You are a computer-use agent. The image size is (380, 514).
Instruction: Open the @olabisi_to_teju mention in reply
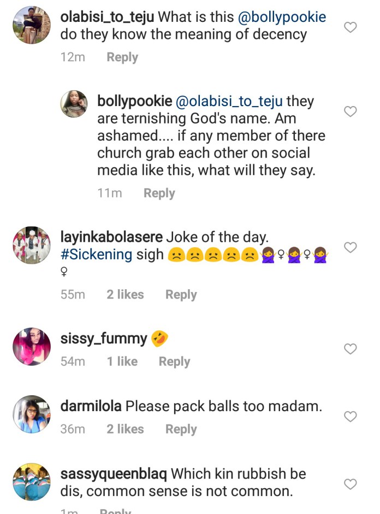pos(229,101)
